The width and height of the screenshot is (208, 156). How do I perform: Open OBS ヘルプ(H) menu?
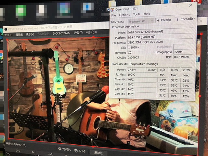(91, 32)
